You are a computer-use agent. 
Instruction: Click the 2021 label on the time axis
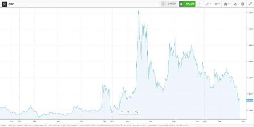(112, 121)
